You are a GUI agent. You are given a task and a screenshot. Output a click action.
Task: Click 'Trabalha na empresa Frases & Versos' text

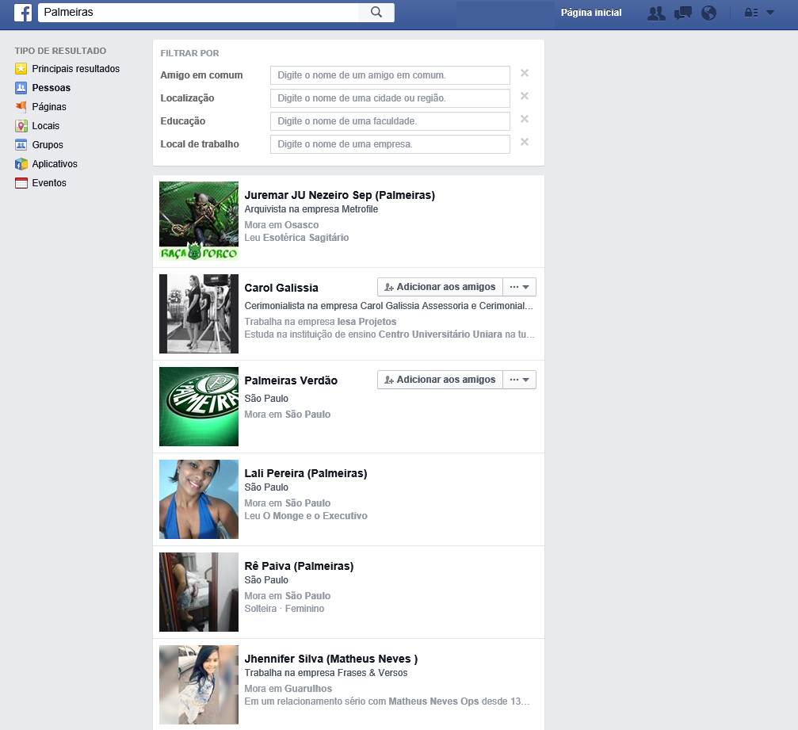tap(326, 672)
